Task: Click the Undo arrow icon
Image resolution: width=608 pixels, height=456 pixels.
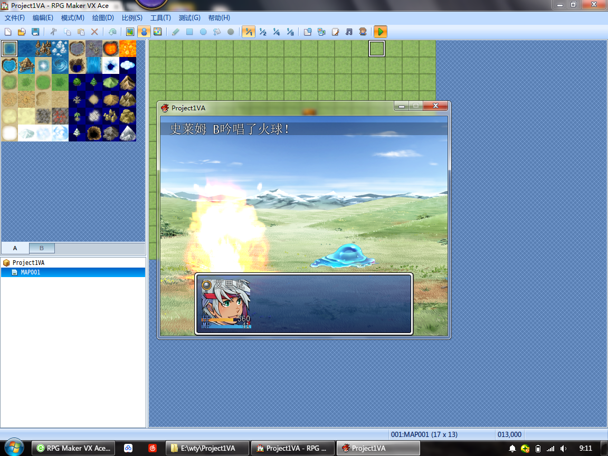Action: (x=112, y=32)
